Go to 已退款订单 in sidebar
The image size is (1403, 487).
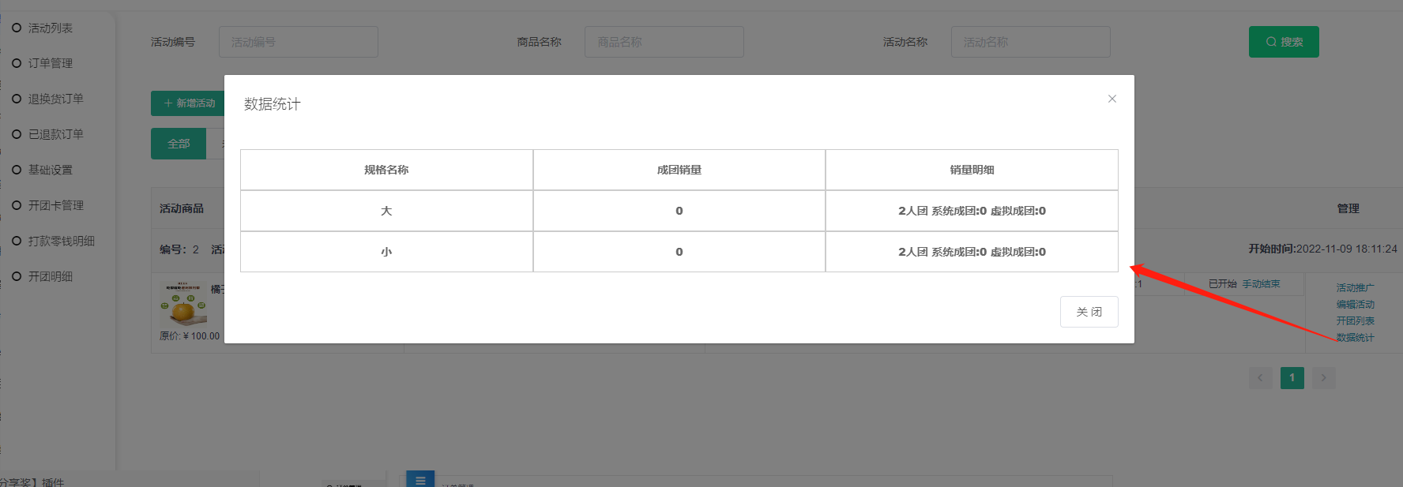click(55, 134)
